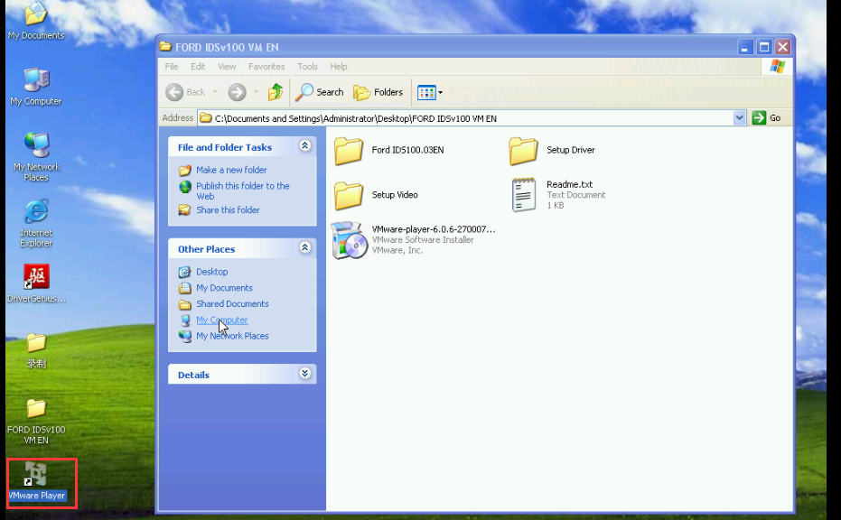Go to My Documents in Other Places

(x=224, y=288)
